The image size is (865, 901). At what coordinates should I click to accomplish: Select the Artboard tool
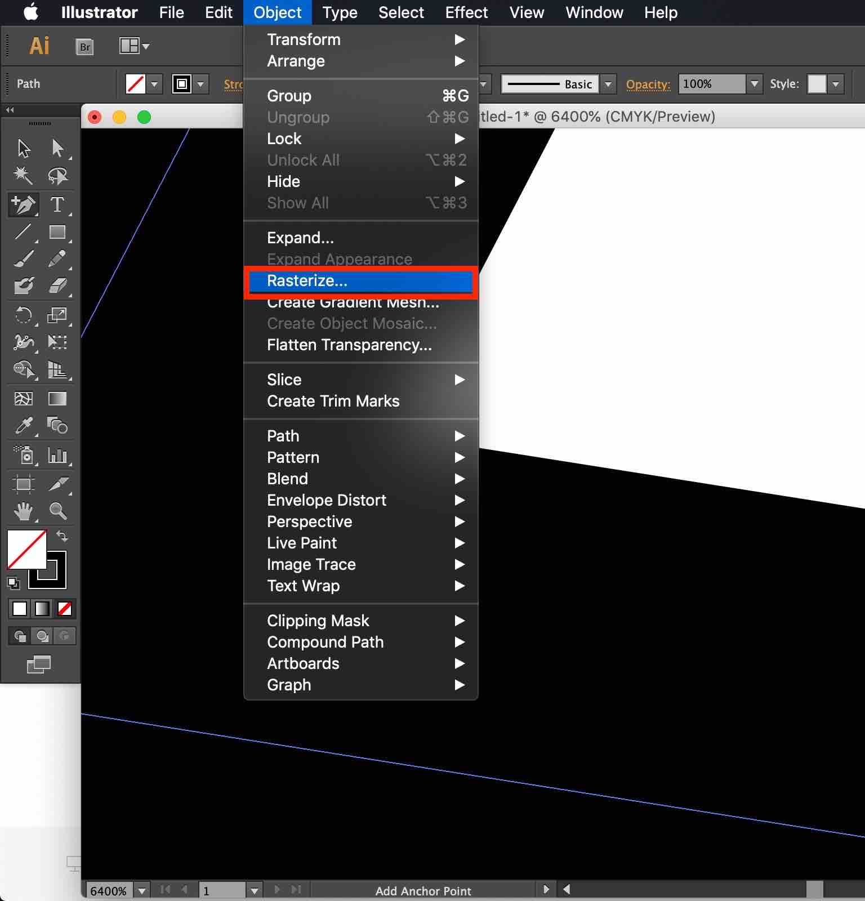[x=24, y=484]
